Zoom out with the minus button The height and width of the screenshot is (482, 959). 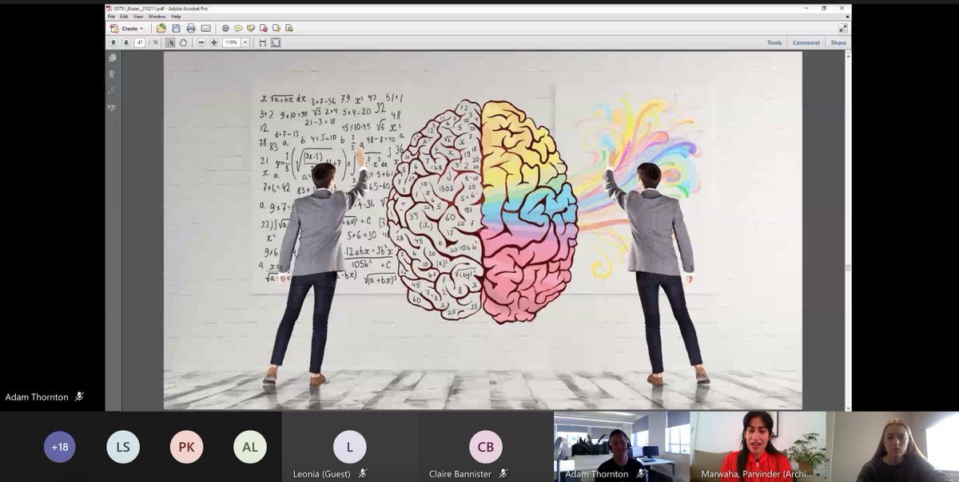pyautogui.click(x=201, y=42)
